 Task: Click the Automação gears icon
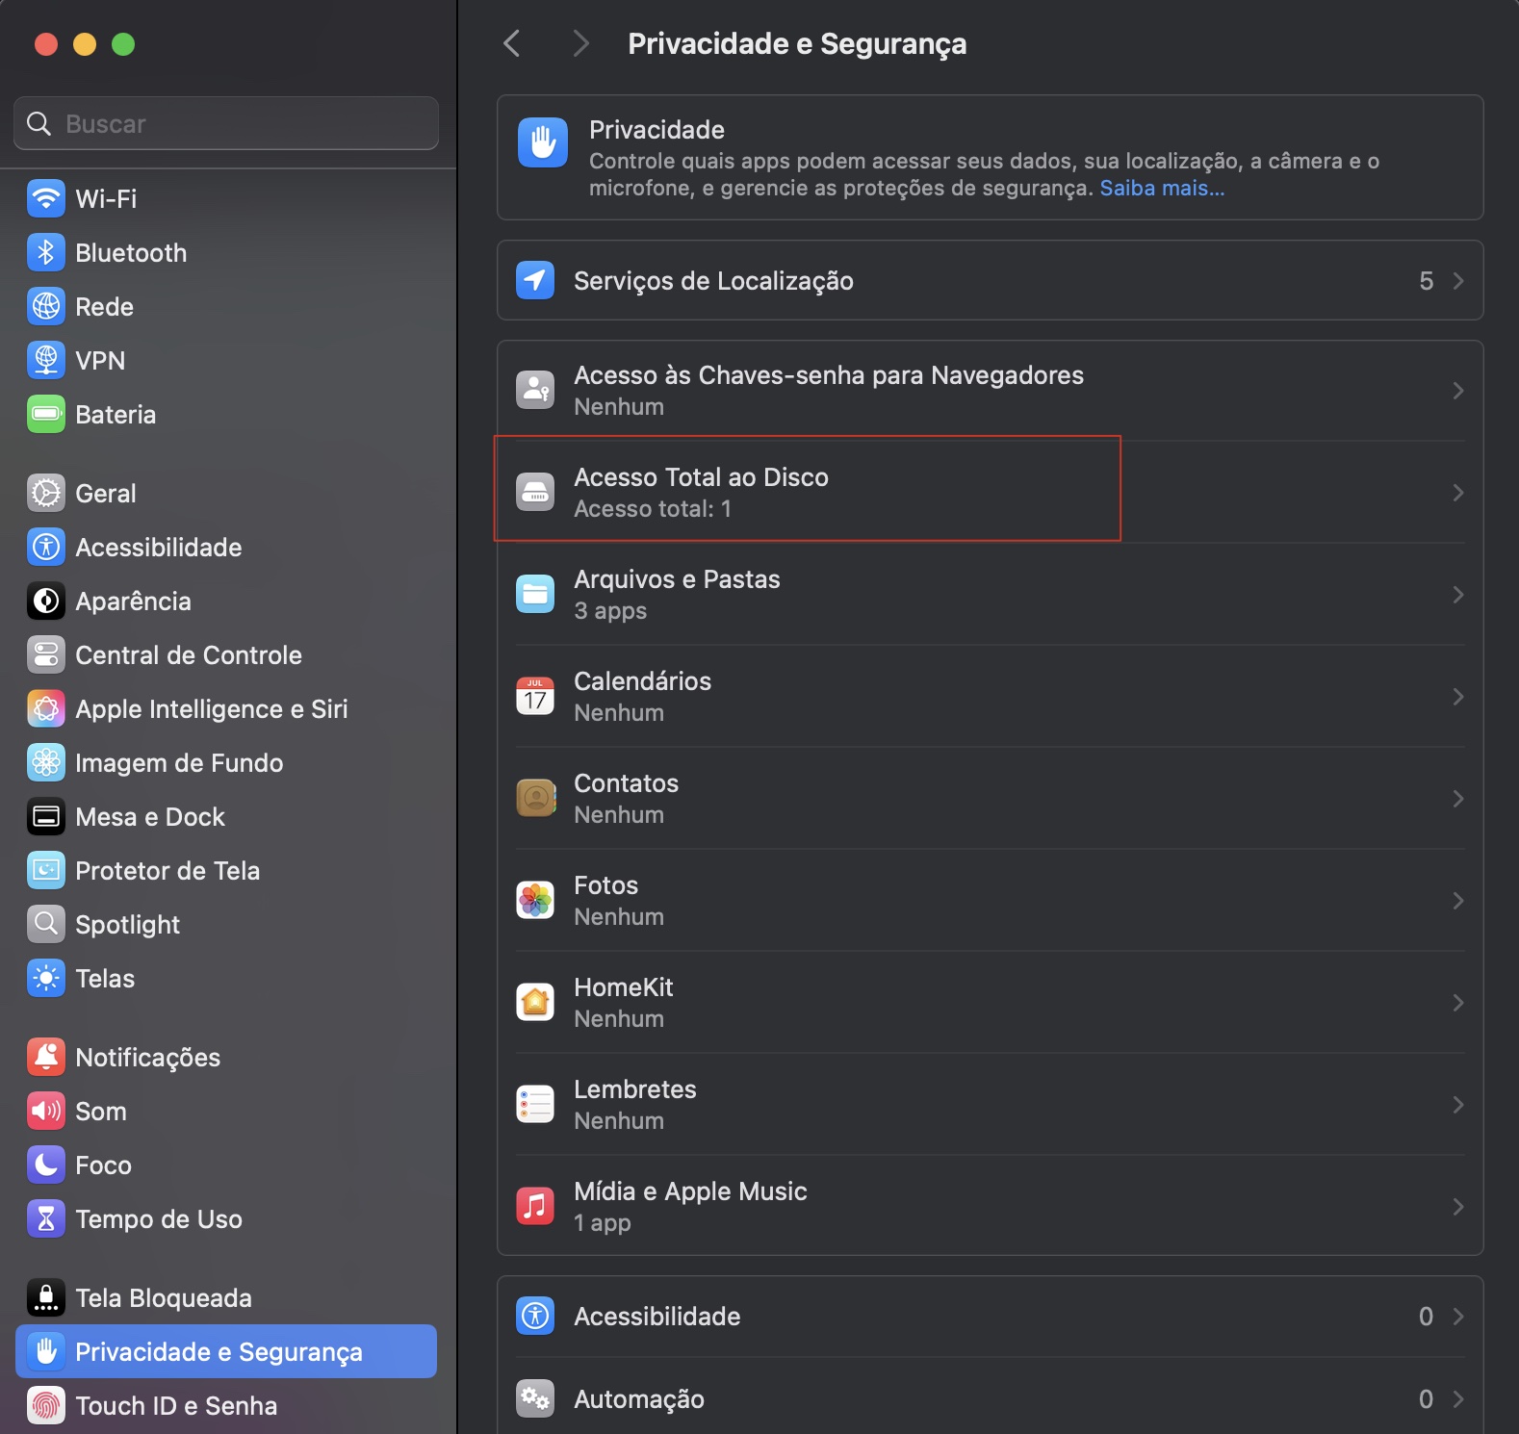[535, 1398]
